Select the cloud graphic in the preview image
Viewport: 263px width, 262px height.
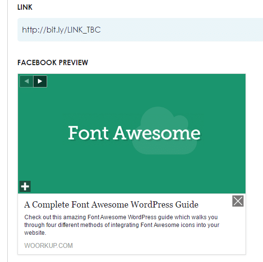coord(165,130)
